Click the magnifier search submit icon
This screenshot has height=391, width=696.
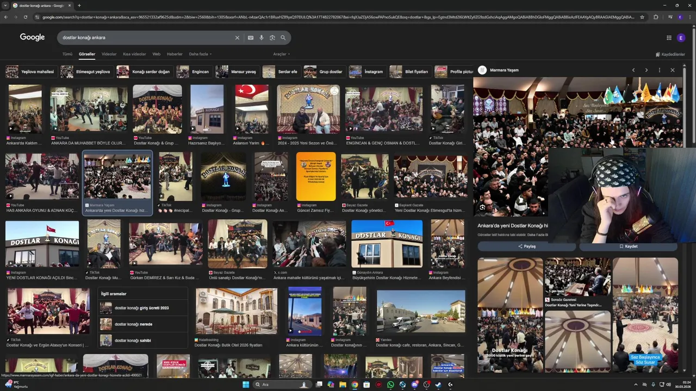coord(283,37)
